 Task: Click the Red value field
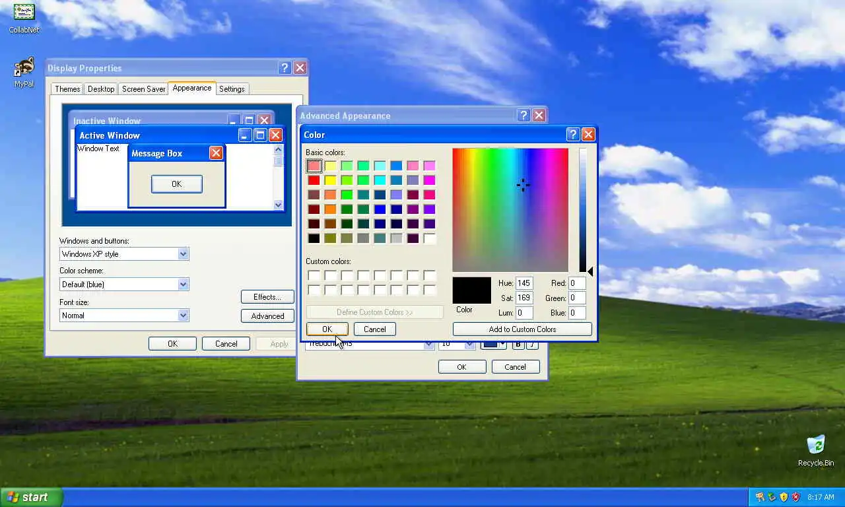[x=577, y=283]
